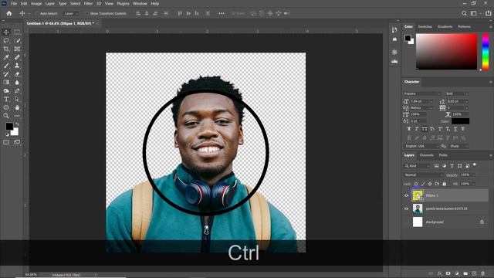Click the hue spectrum slider
The height and width of the screenshot is (278, 494).
[486, 52]
